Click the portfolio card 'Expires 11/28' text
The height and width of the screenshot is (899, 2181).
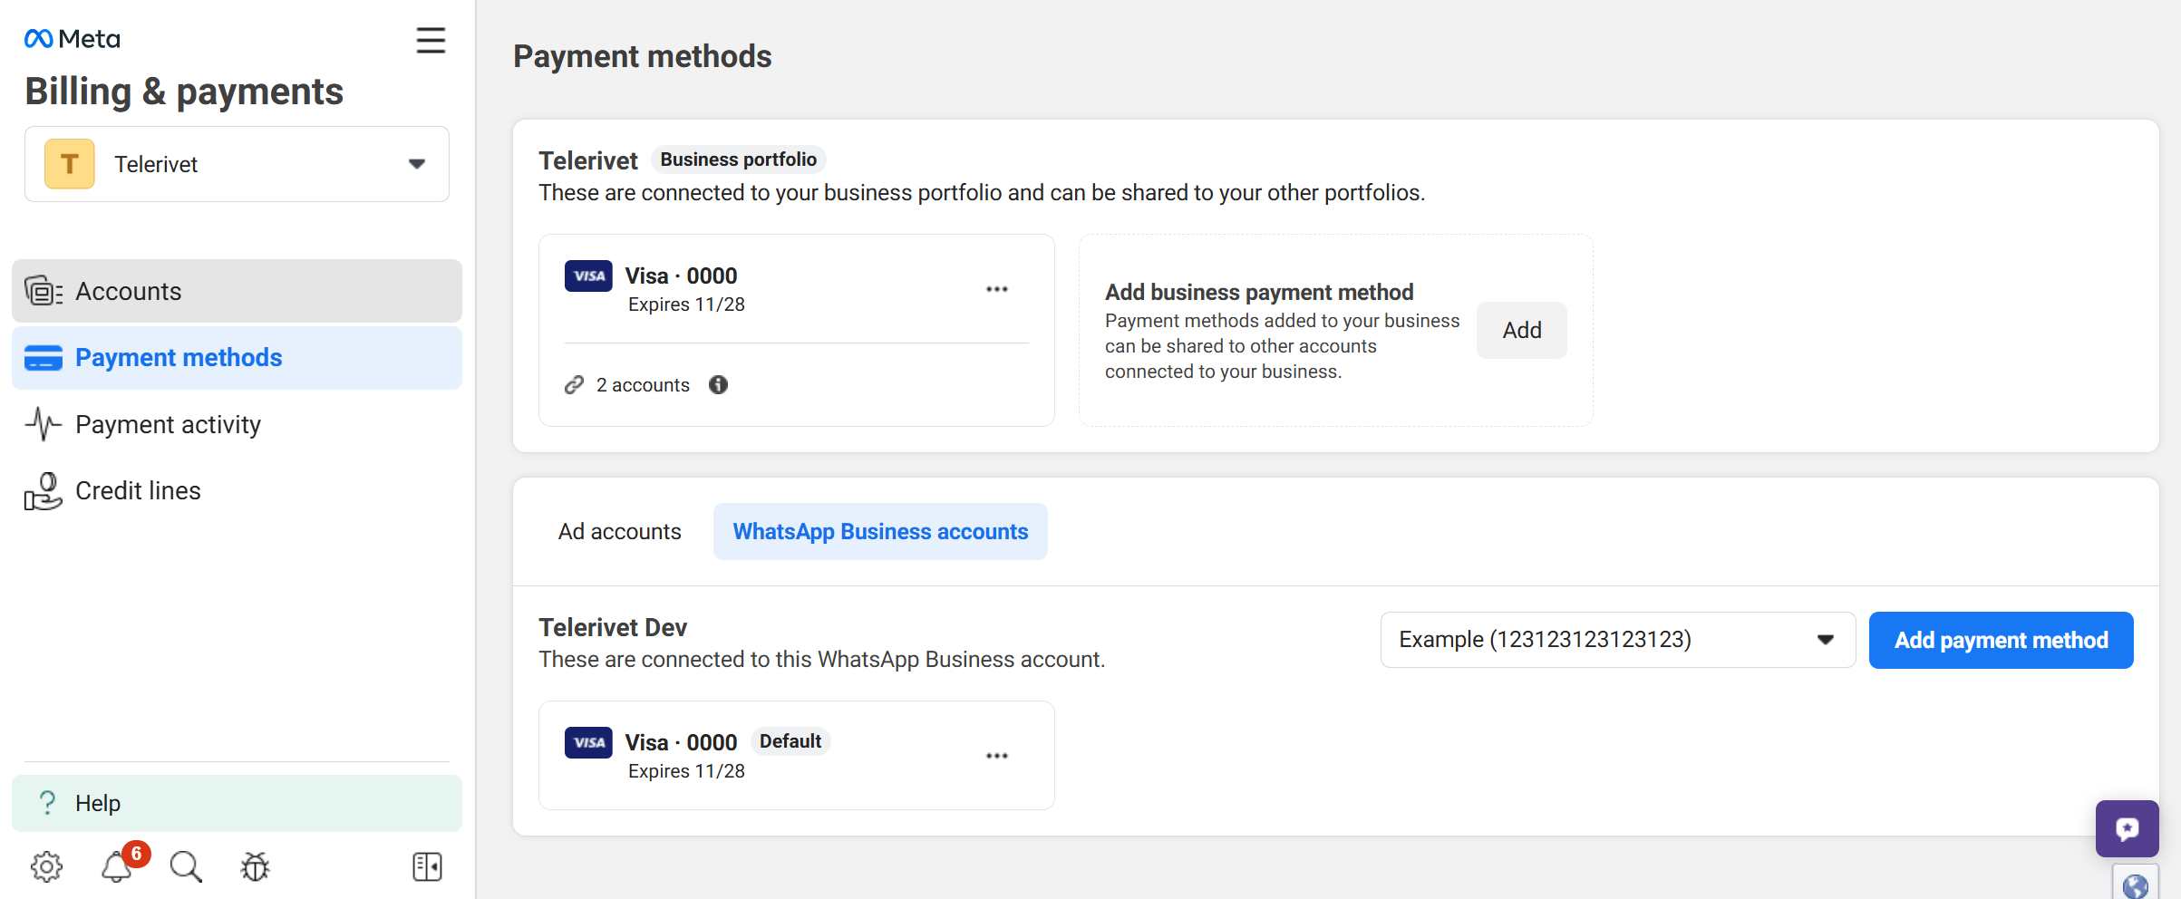(x=686, y=304)
